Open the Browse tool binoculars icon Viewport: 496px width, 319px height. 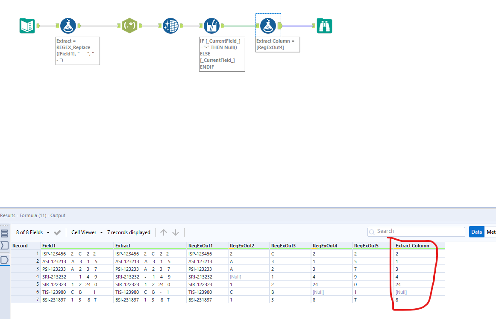point(324,26)
